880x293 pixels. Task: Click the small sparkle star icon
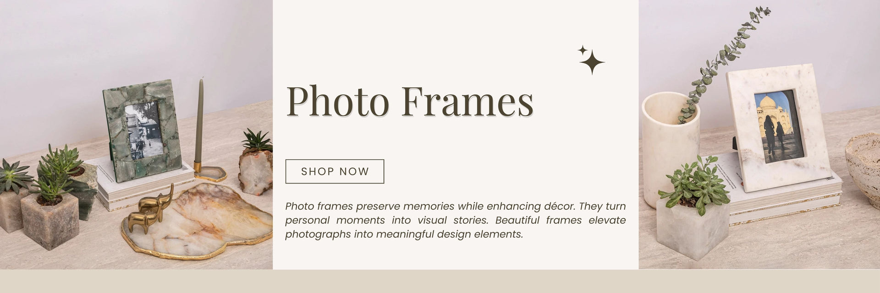pos(583,49)
